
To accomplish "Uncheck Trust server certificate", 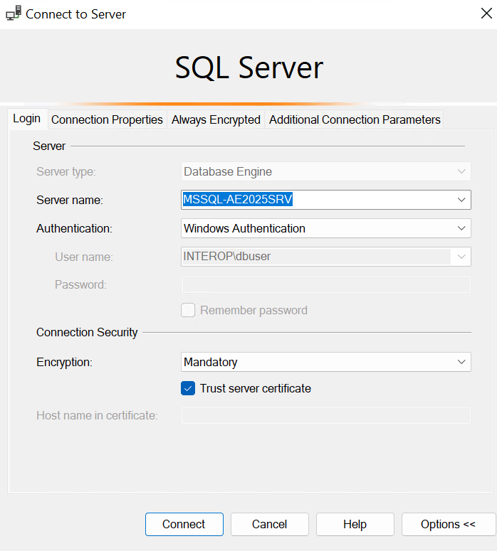I will (x=188, y=388).
